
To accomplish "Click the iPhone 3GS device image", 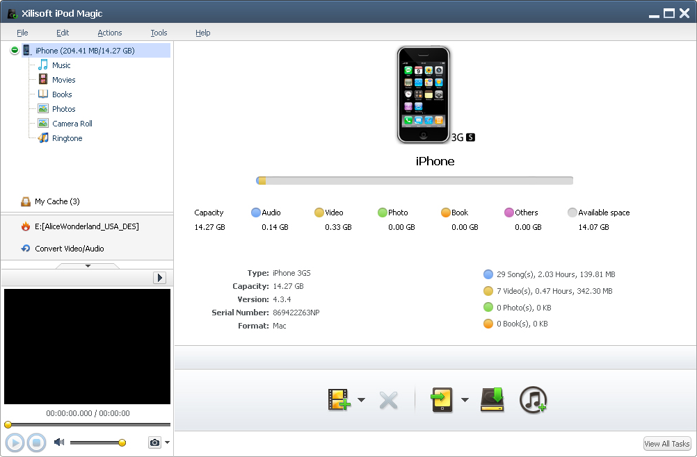I will pos(424,94).
